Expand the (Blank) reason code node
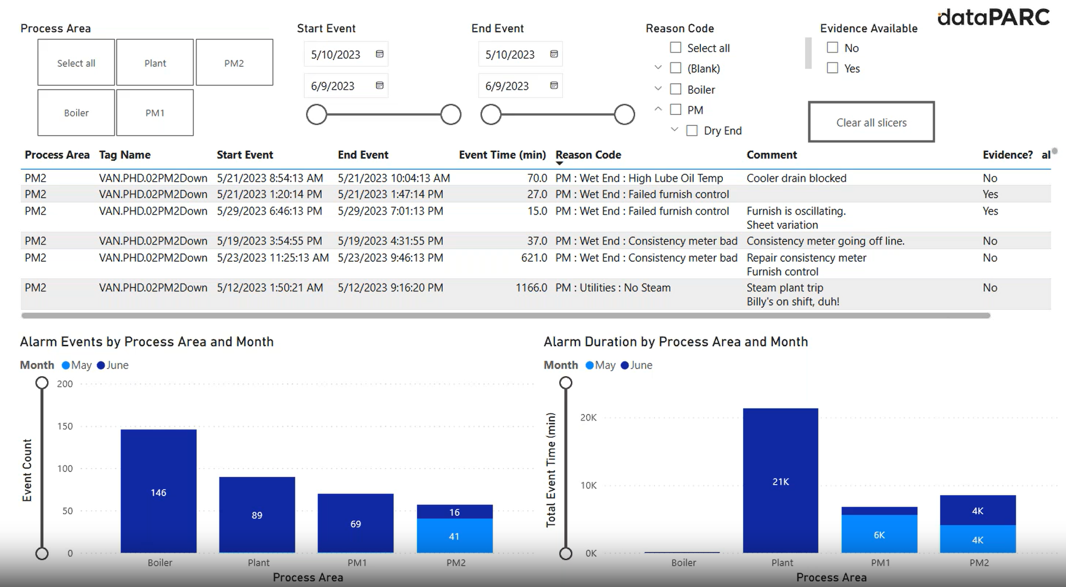This screenshot has width=1066, height=587. [x=658, y=68]
